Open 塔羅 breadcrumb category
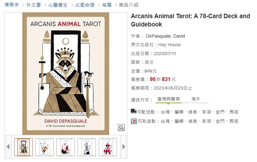 107,5
